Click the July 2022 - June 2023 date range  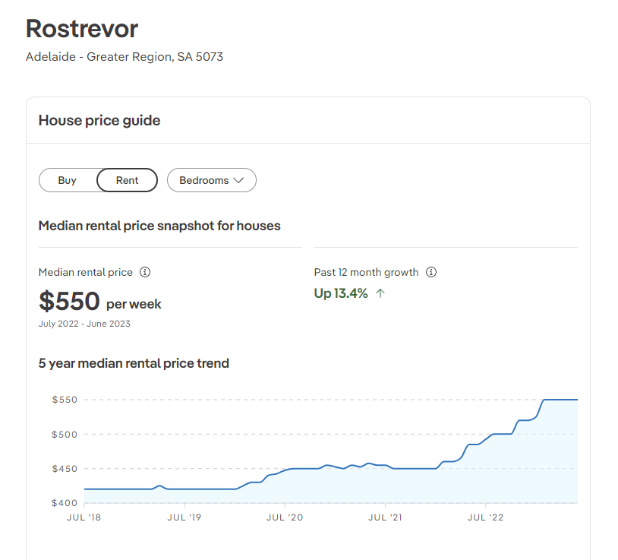(x=84, y=324)
